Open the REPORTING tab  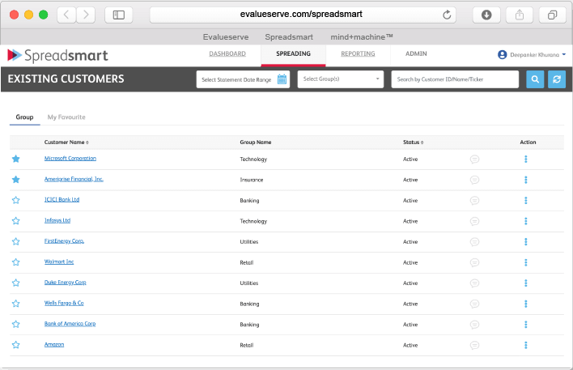click(358, 53)
